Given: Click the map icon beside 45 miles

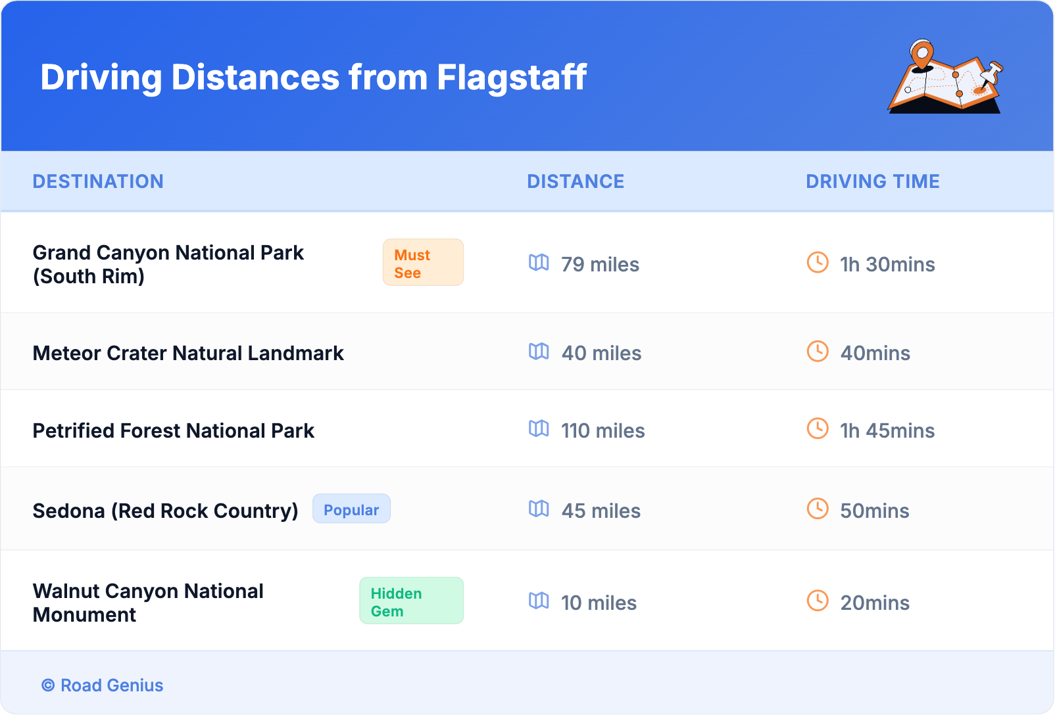Looking at the screenshot, I should (x=539, y=509).
